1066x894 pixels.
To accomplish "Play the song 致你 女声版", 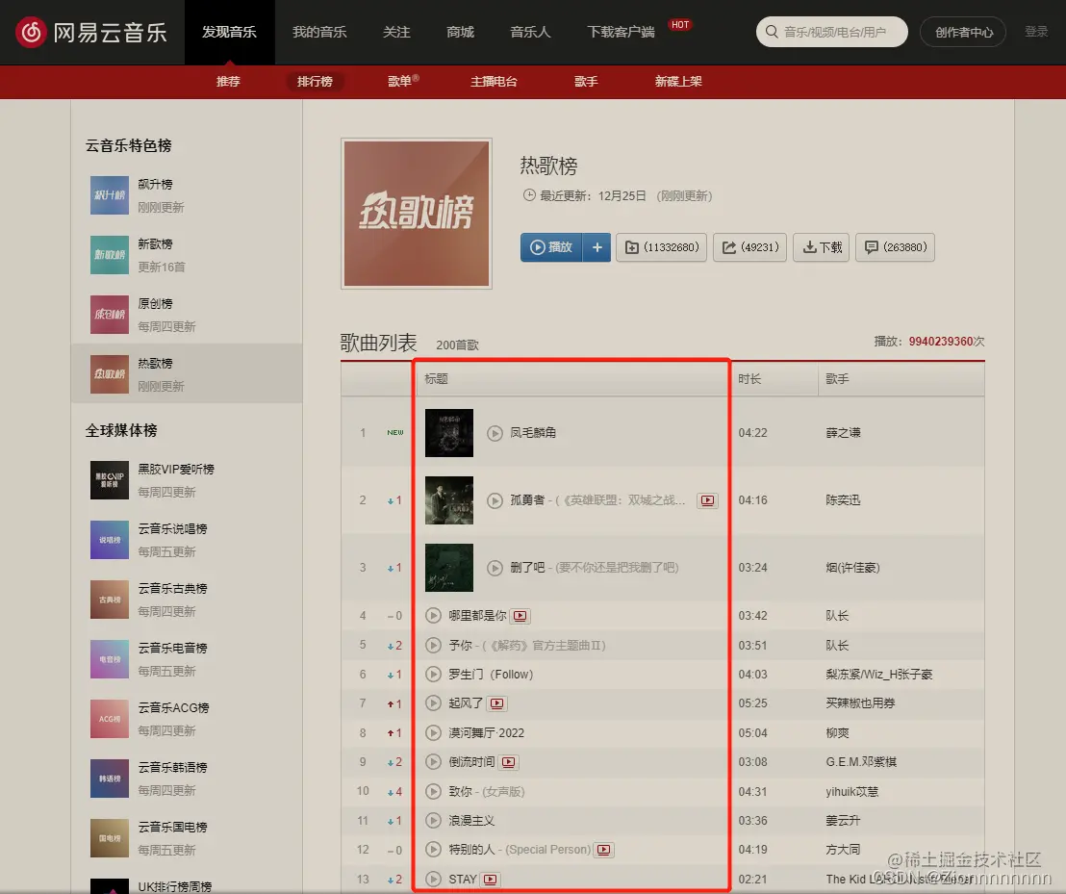I will [433, 791].
